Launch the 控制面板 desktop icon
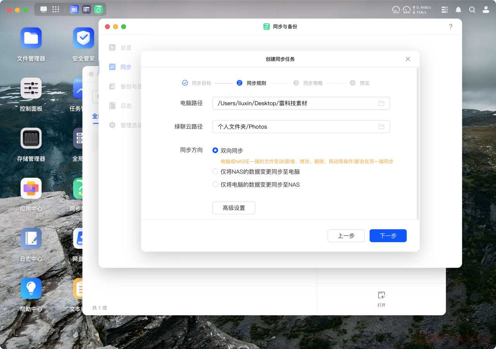 (31, 88)
